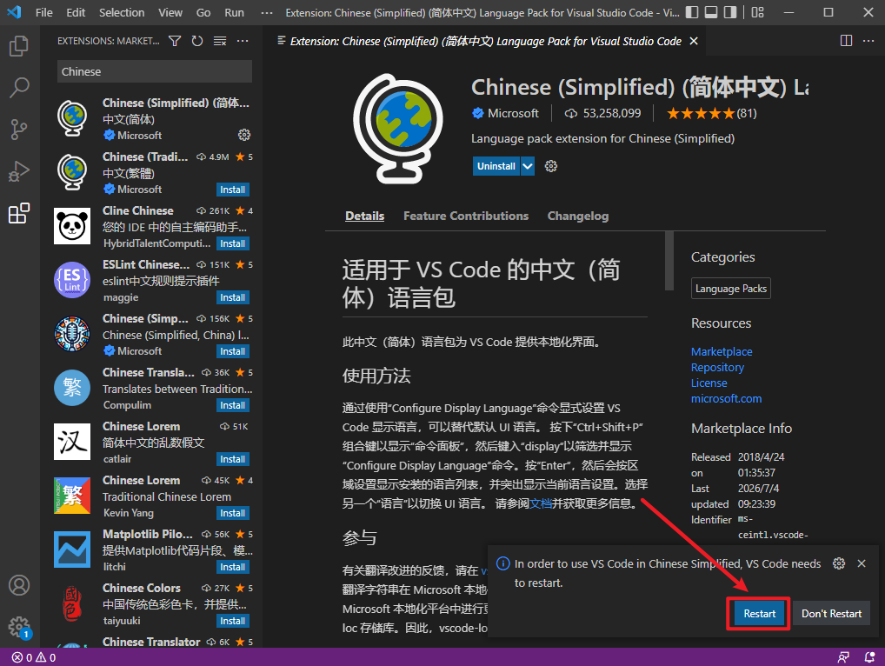Screen dimensions: 885x666
Task: Open the Marketplace resource link
Action: click(722, 351)
